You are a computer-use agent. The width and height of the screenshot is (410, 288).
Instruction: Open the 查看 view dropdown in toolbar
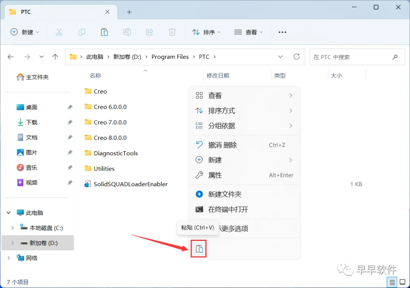[x=248, y=32]
